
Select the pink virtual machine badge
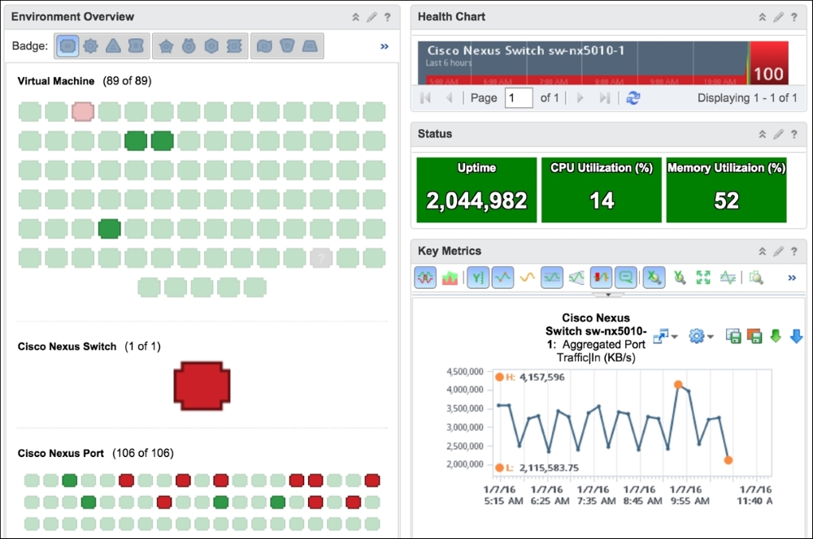83,111
